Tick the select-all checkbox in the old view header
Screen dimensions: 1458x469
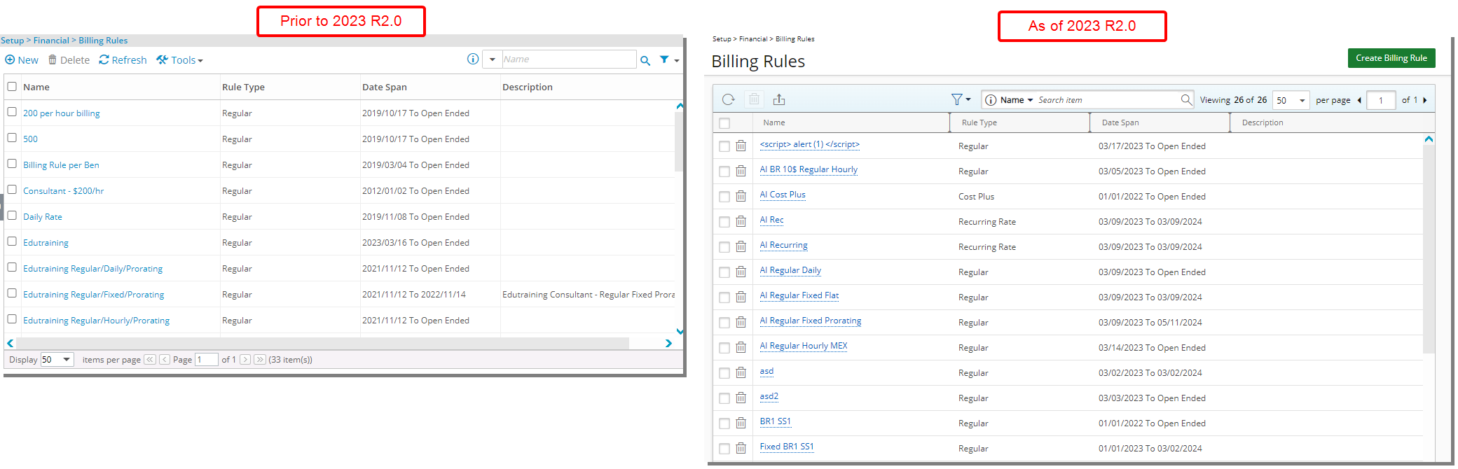tap(12, 87)
